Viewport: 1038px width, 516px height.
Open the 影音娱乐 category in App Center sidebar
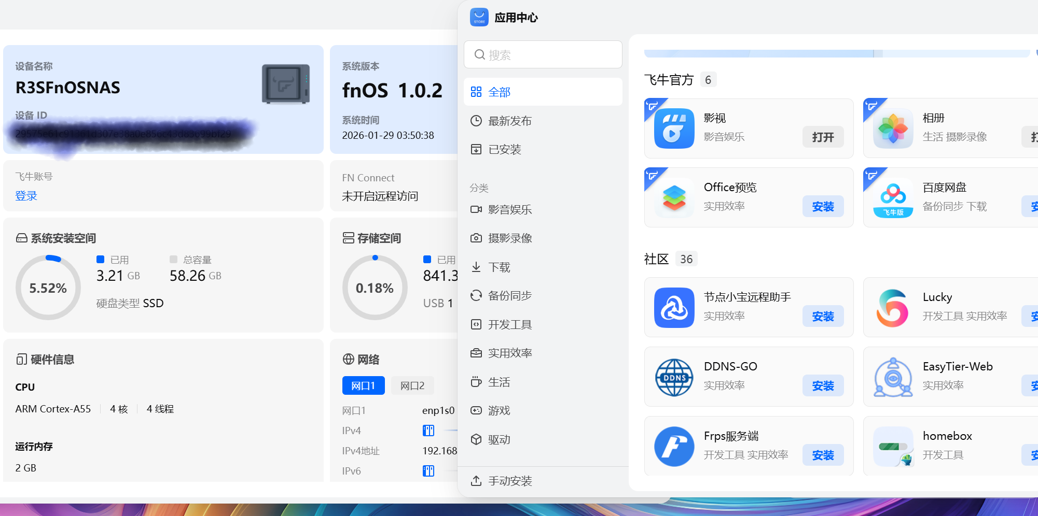510,209
